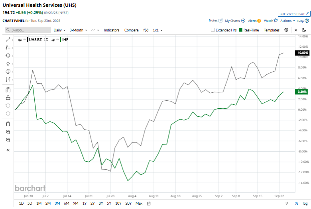Open the Indicators menu

pos(112,30)
